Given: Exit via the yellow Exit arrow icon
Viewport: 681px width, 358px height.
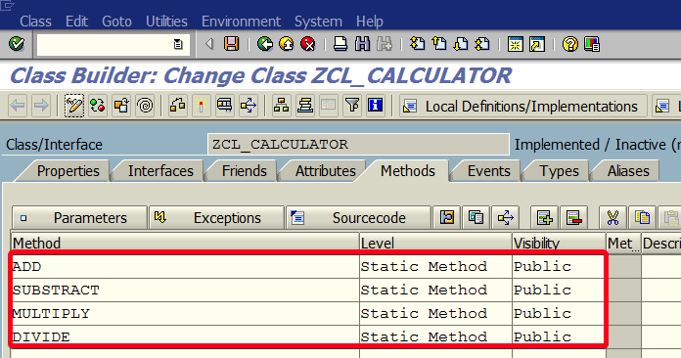Looking at the screenshot, I should [x=287, y=44].
